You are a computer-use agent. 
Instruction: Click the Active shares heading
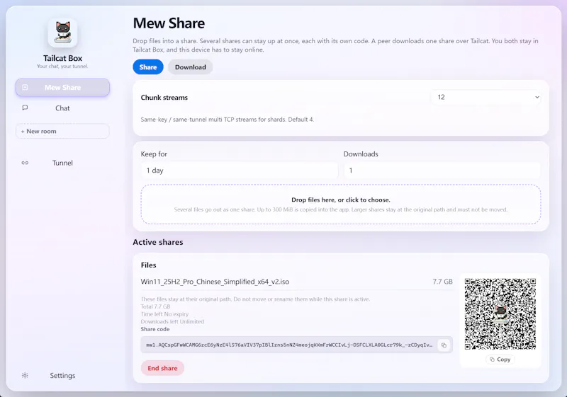pyautogui.click(x=157, y=242)
